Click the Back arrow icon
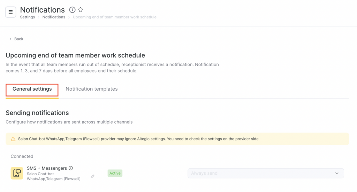 pyautogui.click(x=10, y=39)
